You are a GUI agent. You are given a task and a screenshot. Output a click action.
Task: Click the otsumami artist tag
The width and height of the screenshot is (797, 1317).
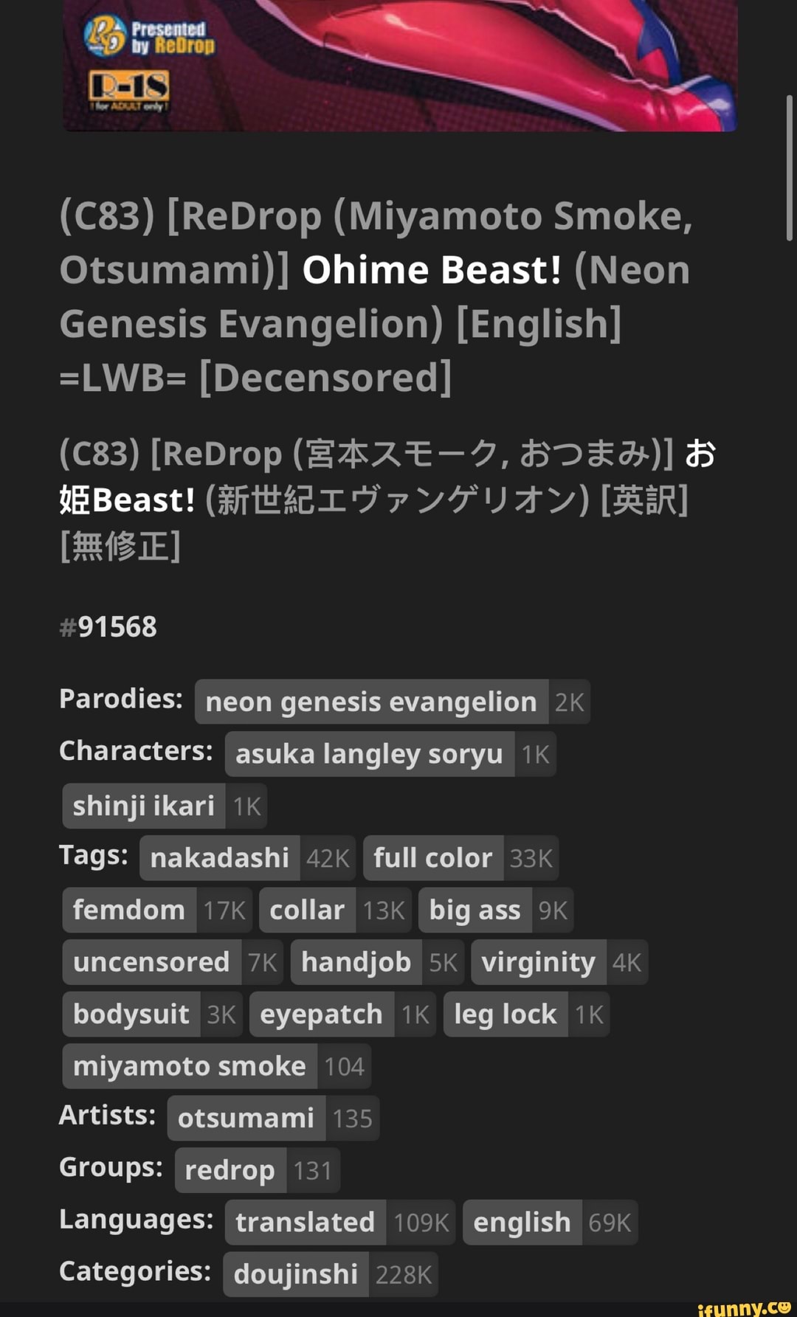click(246, 1118)
